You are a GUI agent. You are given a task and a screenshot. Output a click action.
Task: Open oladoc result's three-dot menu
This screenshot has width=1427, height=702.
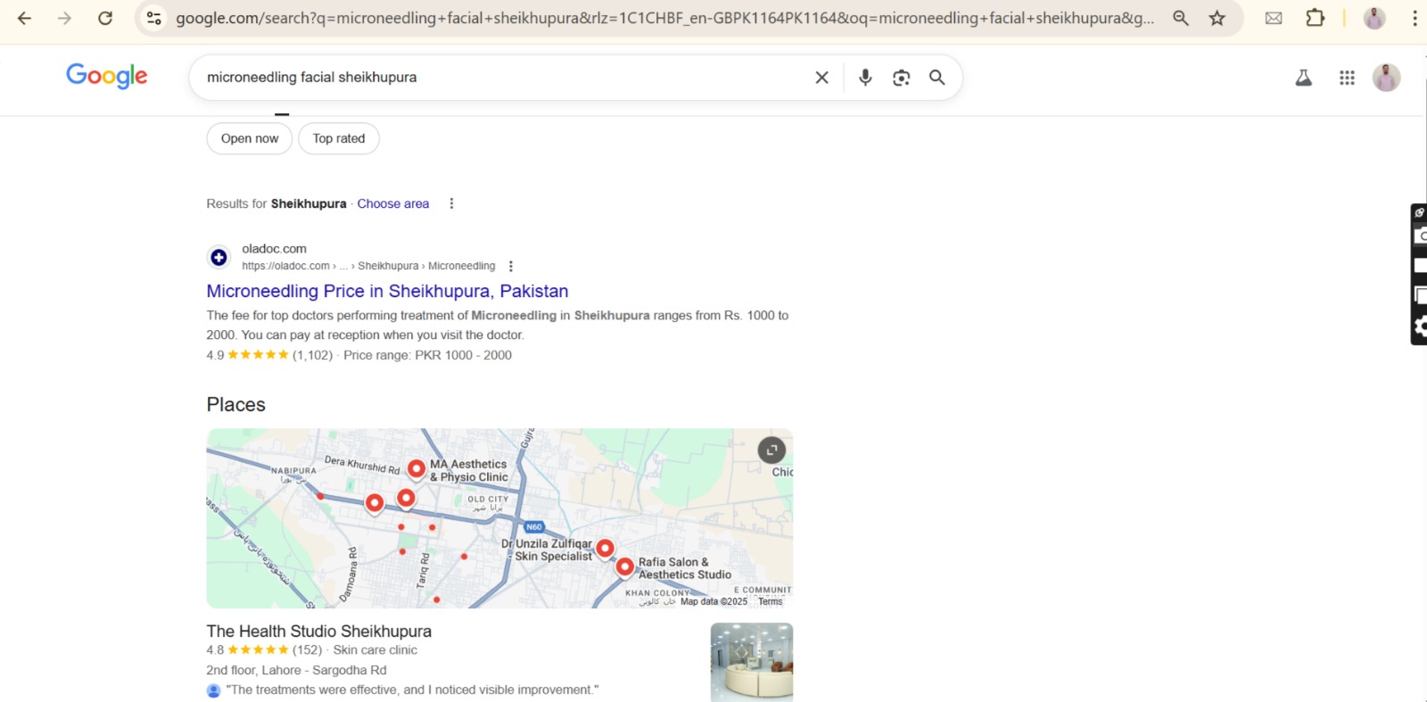point(510,266)
